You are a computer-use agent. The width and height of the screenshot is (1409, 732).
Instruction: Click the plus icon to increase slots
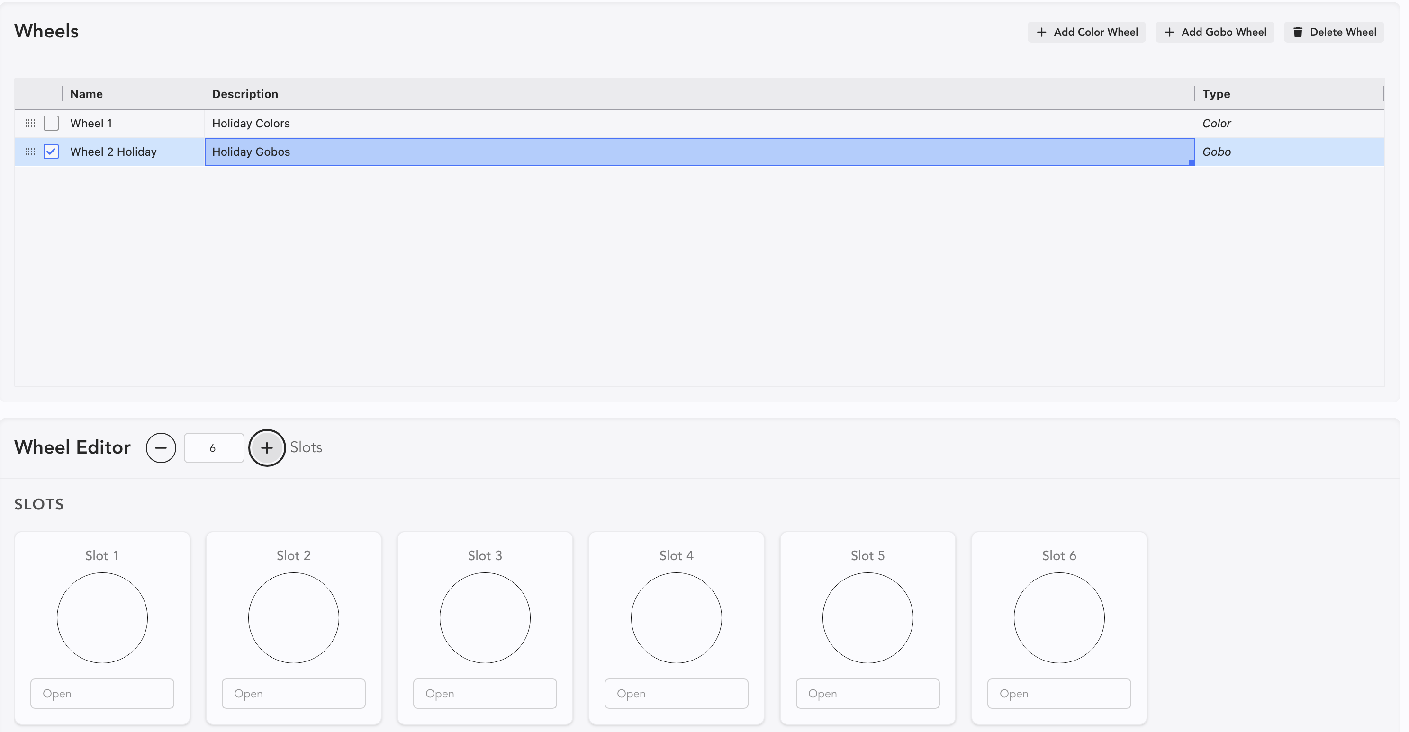tap(267, 448)
